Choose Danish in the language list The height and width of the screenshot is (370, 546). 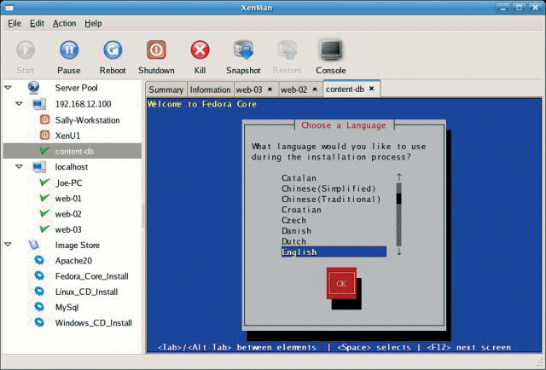point(296,231)
